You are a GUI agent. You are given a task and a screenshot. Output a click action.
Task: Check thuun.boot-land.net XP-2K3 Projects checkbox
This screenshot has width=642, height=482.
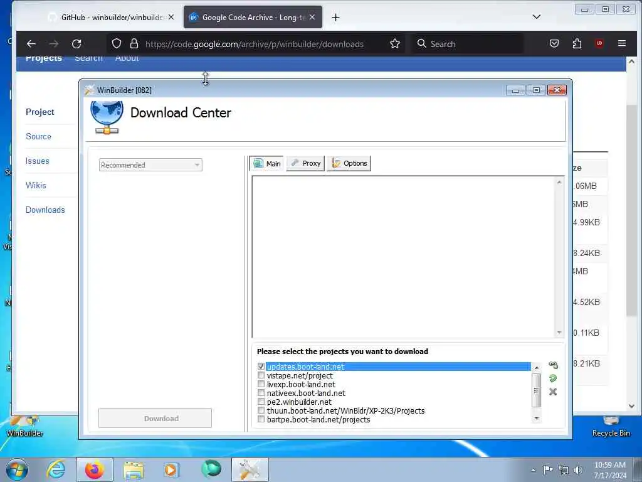[261, 410]
